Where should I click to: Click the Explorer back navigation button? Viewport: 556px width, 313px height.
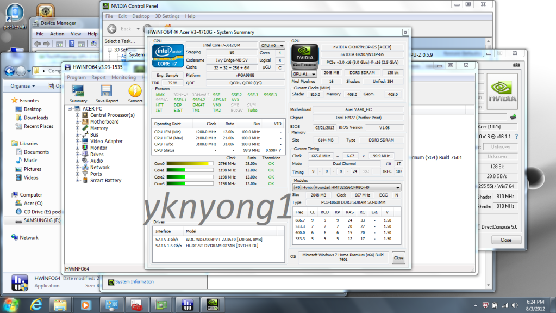pos(10,71)
